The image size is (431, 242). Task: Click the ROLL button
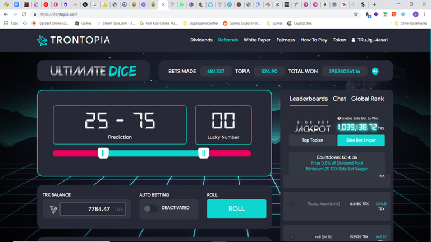click(236, 209)
